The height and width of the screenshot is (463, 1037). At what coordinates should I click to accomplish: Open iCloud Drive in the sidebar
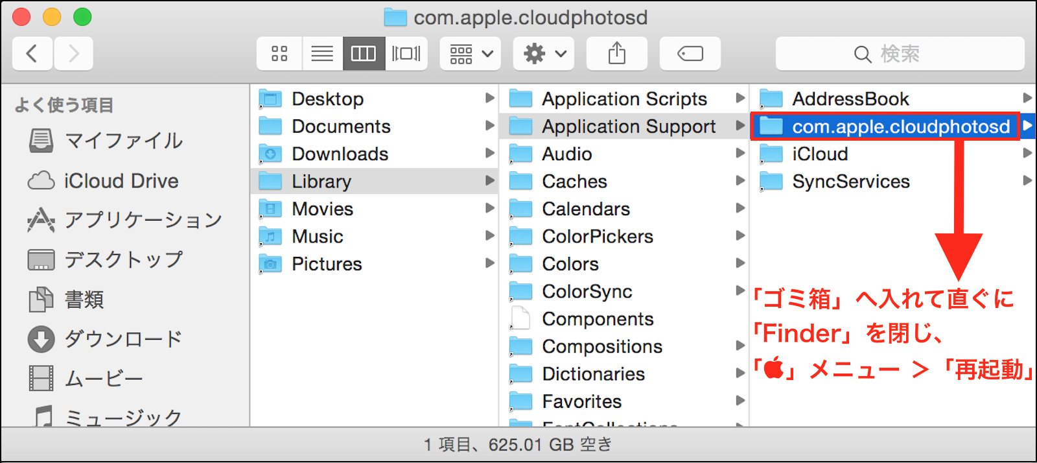(x=103, y=181)
